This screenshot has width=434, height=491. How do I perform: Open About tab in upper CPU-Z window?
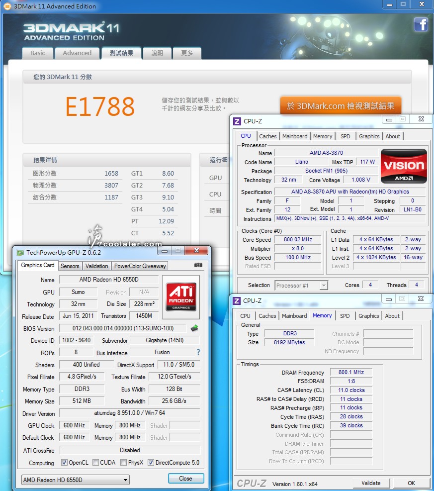click(x=393, y=136)
